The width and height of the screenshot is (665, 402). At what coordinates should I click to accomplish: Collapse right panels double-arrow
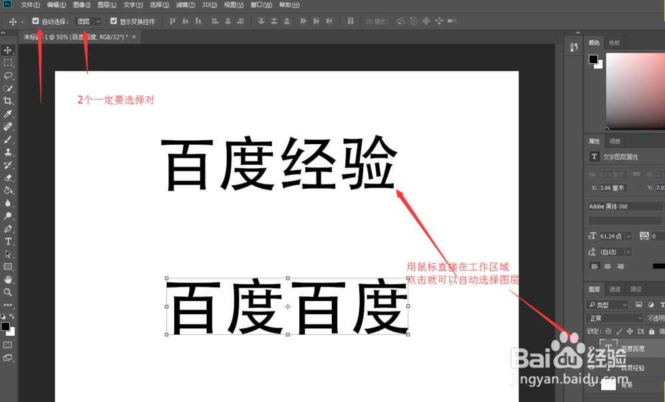pyautogui.click(x=578, y=32)
